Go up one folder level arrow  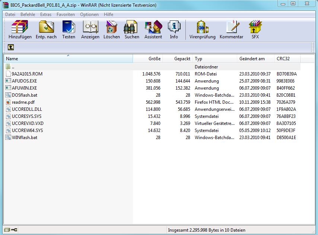(x=11, y=47)
